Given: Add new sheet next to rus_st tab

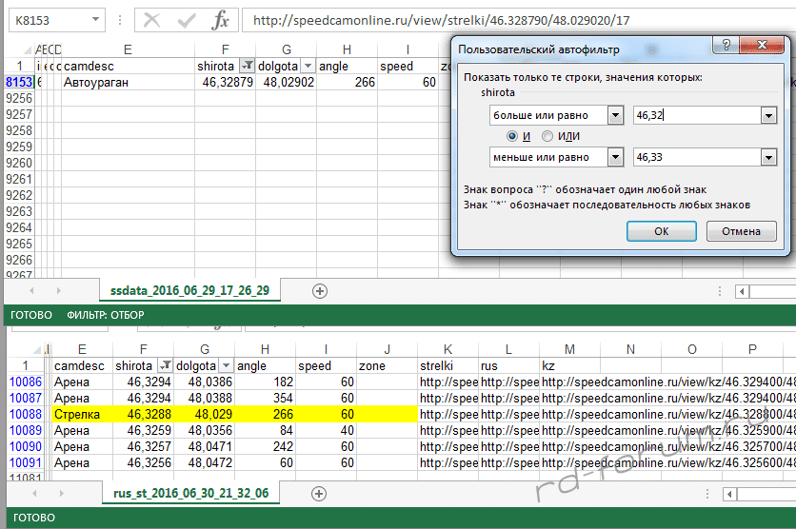Looking at the screenshot, I should [x=320, y=493].
